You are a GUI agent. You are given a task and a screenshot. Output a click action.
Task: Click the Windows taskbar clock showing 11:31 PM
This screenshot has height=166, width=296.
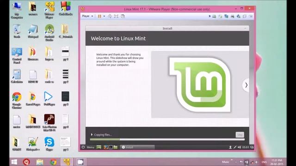[x=277, y=162]
